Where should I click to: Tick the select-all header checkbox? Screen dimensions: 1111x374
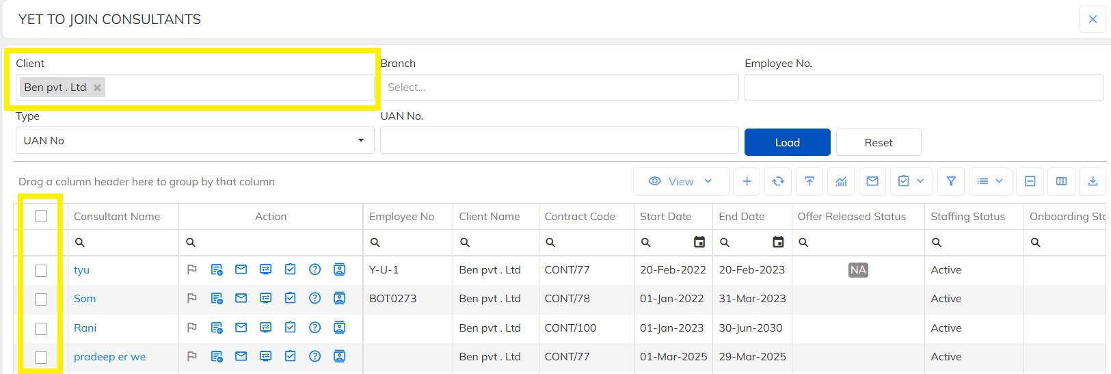click(x=41, y=216)
